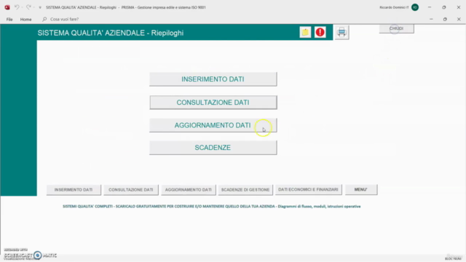The height and width of the screenshot is (262, 466).
Task: Click the CHIUDI button
Action: click(x=396, y=28)
